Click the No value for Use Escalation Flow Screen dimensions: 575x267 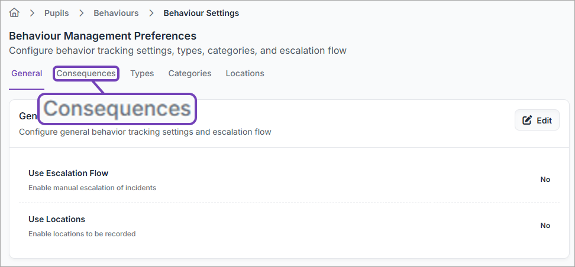pyautogui.click(x=545, y=180)
